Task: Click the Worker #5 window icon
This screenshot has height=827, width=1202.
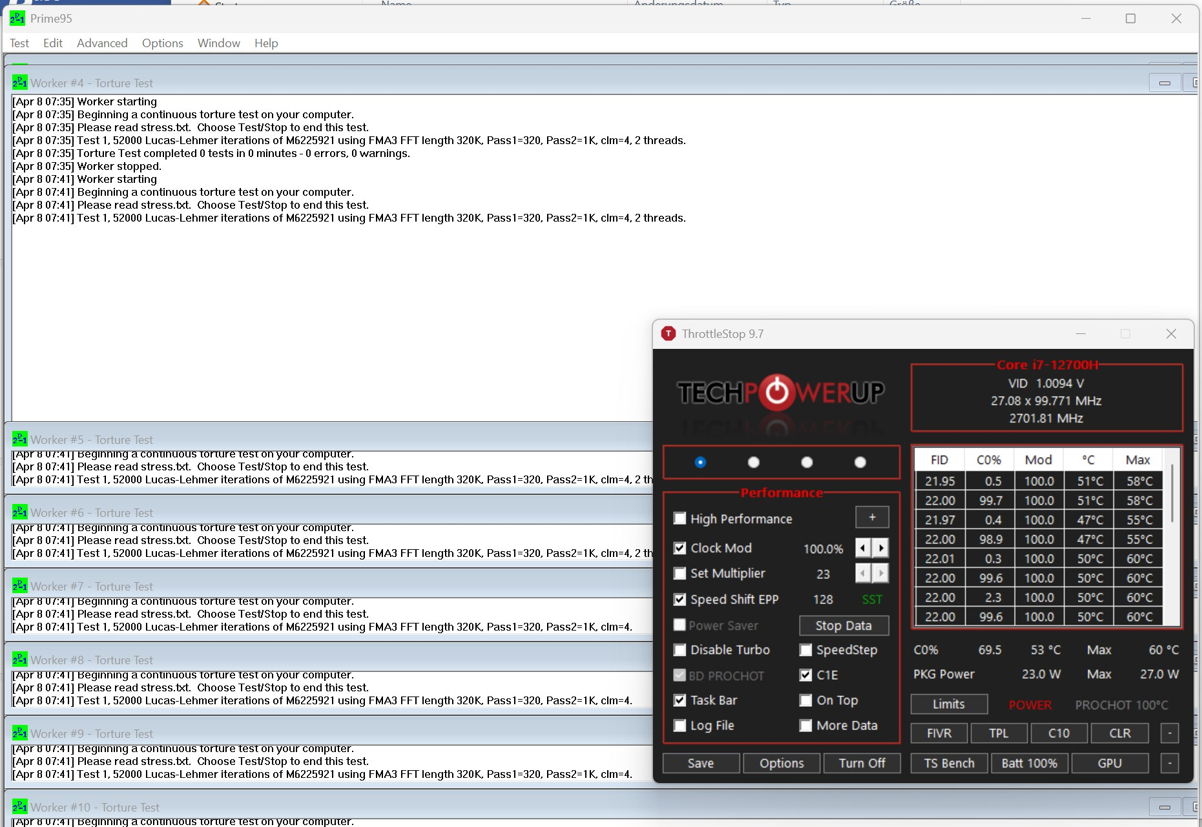Action: (20, 439)
